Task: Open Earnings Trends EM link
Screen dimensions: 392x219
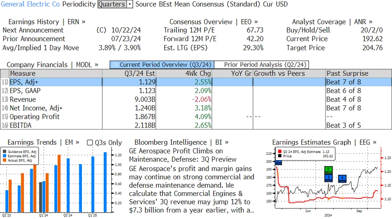Action: click(43, 142)
